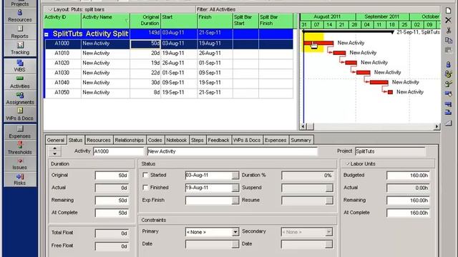Screen dimensions: 458x257
Task: Click the Assign Steps icon
Action: (449, 123)
